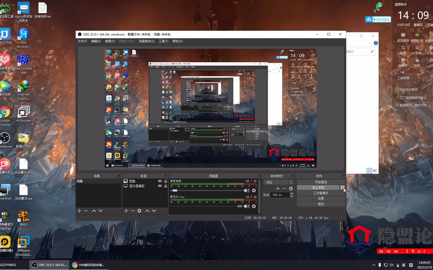This screenshot has height=270, width=433.
Task: Open OBS 设置 button
Action: click(321, 198)
